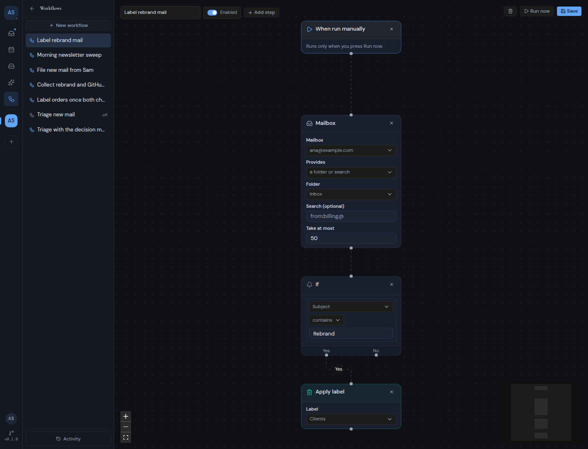Screen dimensions: 588x449
Task: Open the Mailbox ana@example.com dropdown
Action: click(x=351, y=150)
